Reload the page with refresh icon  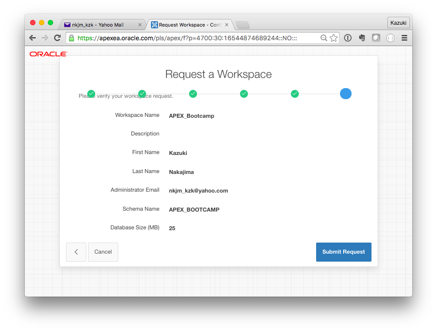(58, 38)
